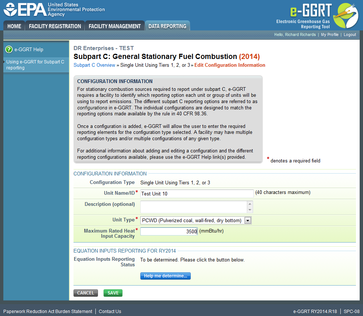Click 'Edit Configuration Information' breadcrumb text

click(230, 65)
